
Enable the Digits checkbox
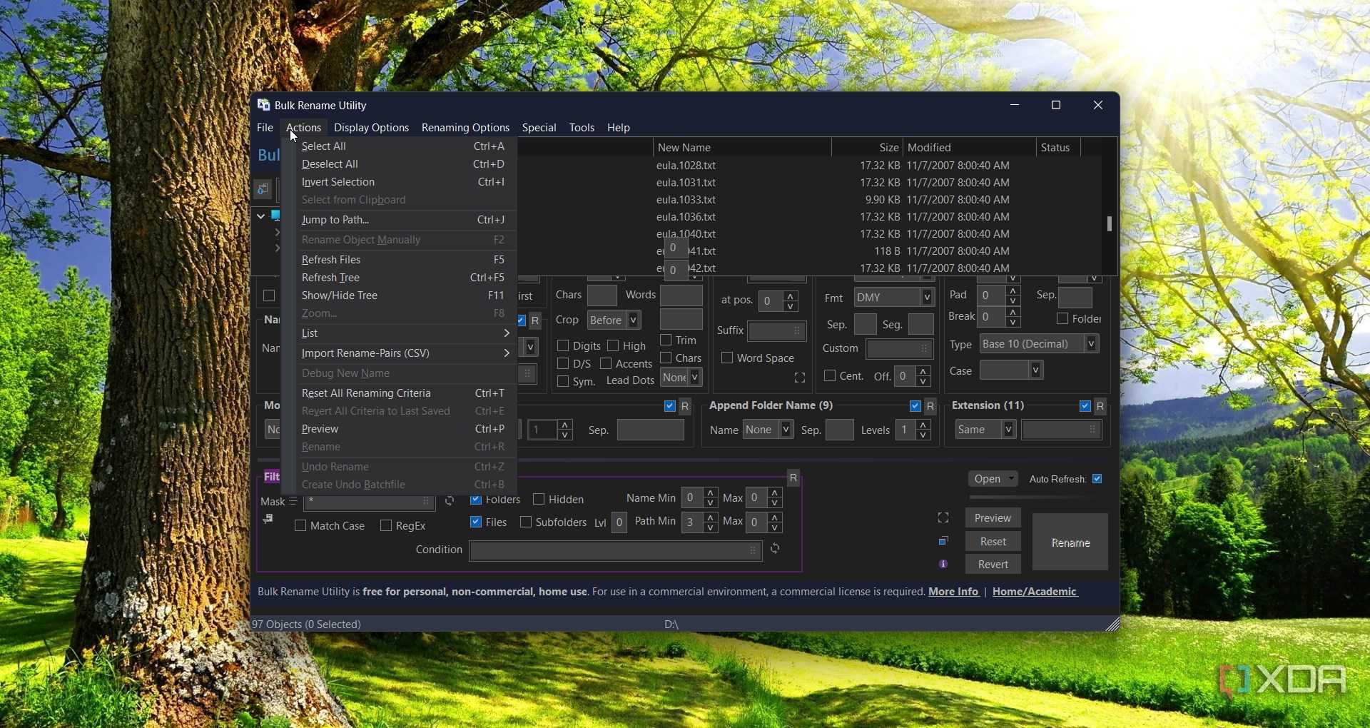coord(563,345)
